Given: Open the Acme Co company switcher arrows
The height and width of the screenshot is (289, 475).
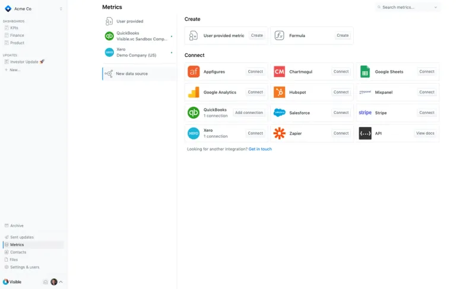Looking at the screenshot, I should (61, 9).
